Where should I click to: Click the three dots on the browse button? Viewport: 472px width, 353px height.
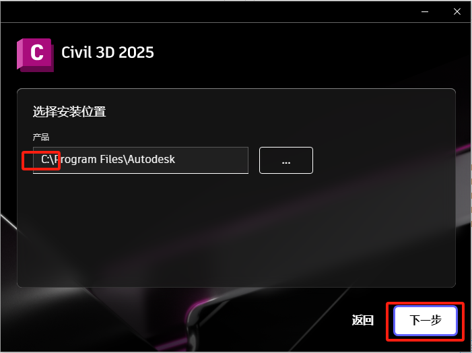[286, 163]
